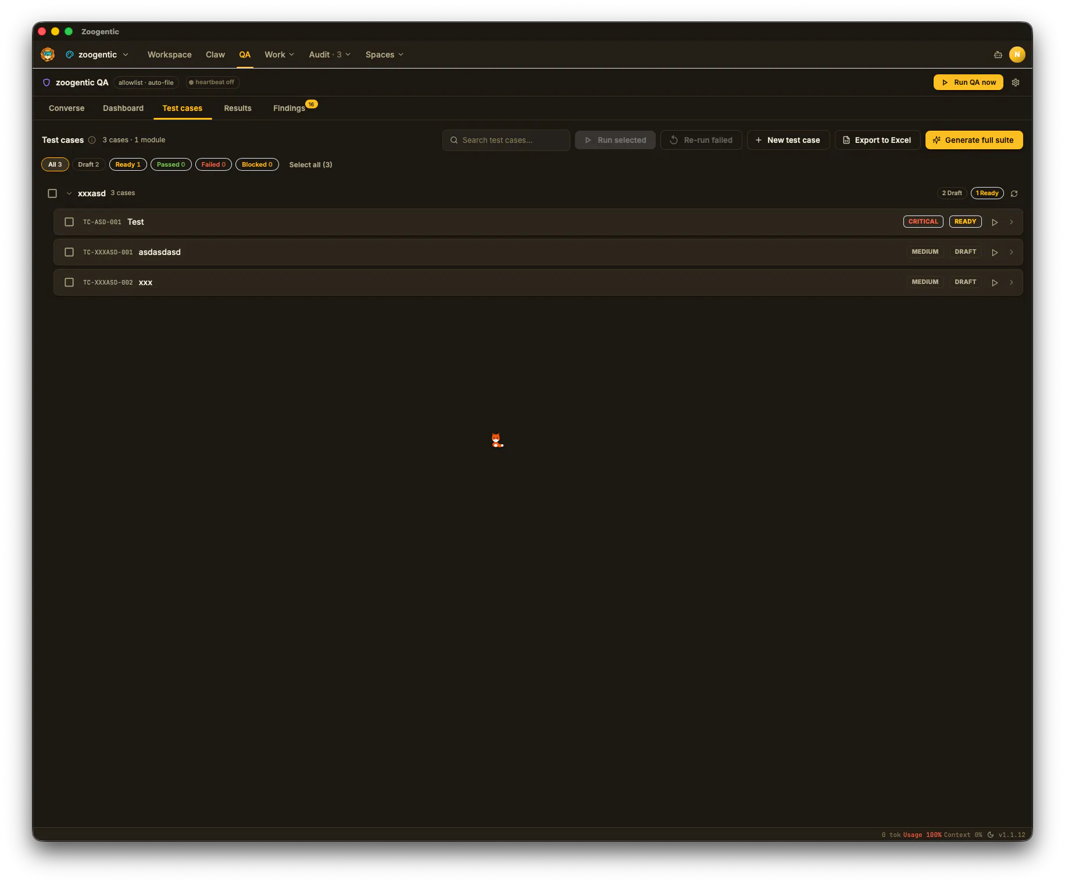Click the Test cases info icon
The height and width of the screenshot is (884, 1065).
92,140
